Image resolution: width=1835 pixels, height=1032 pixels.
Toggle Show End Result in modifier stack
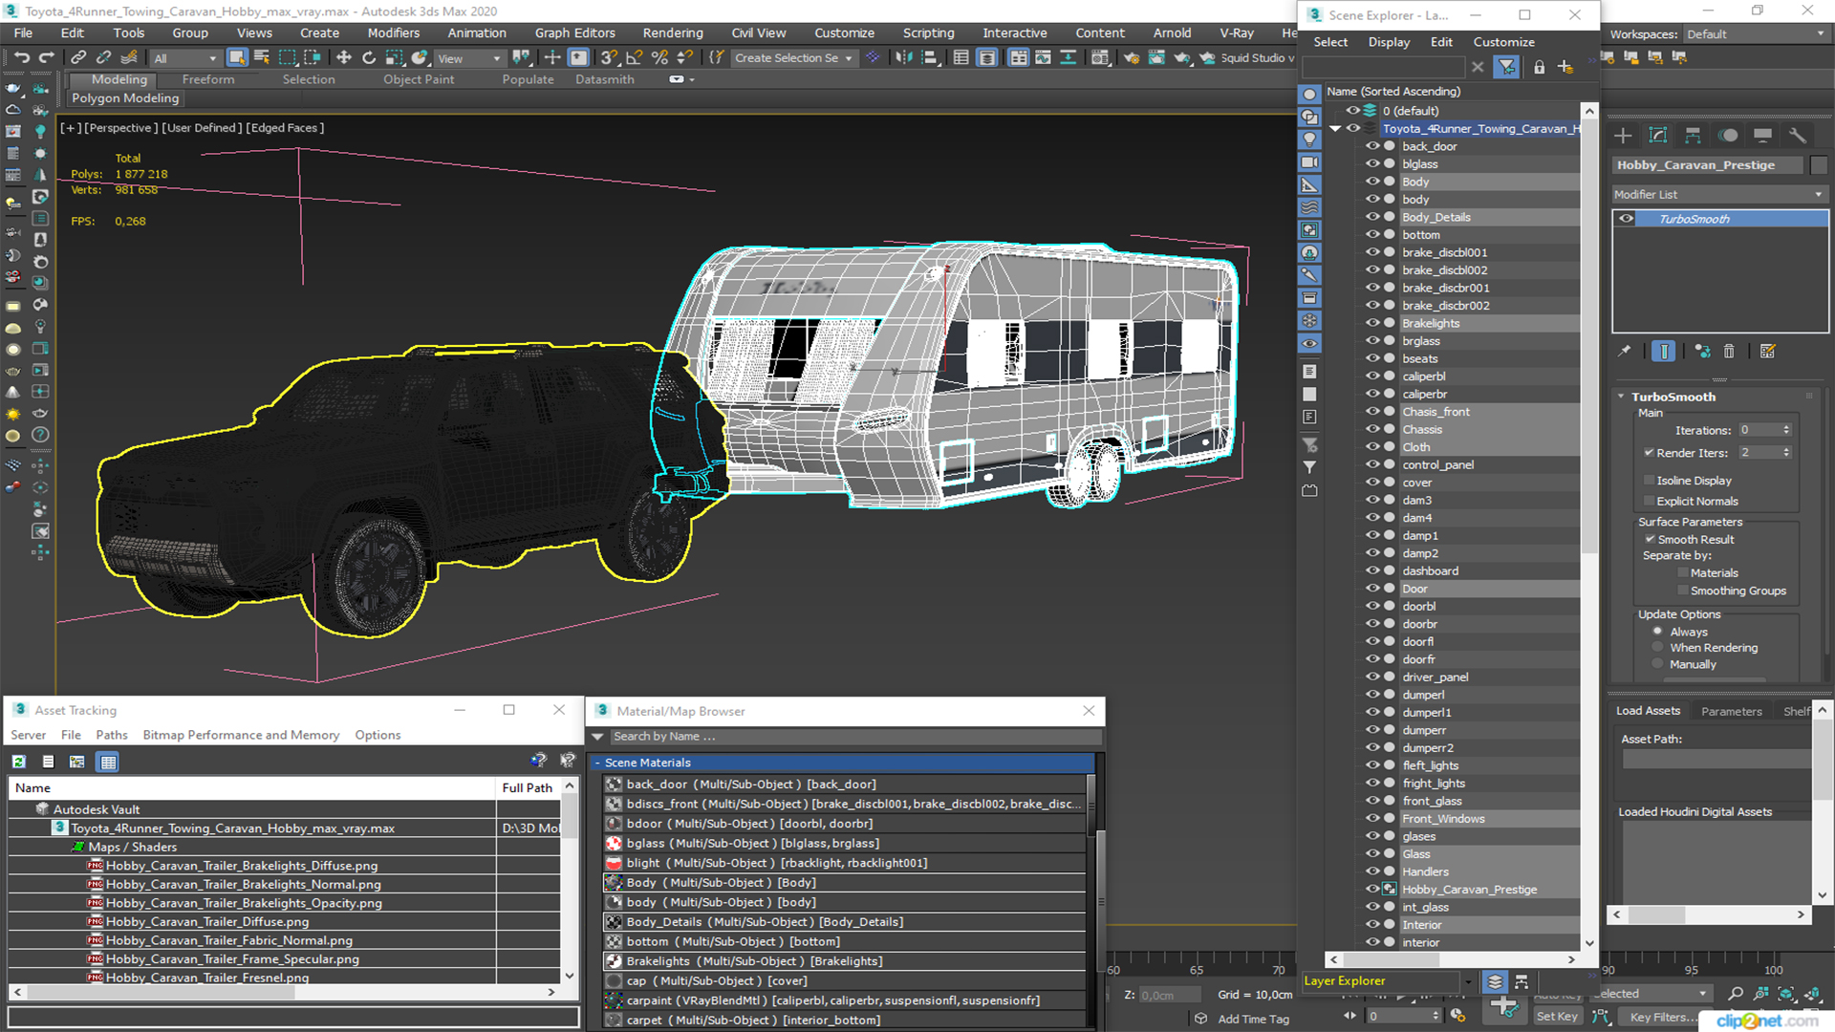[1663, 352]
